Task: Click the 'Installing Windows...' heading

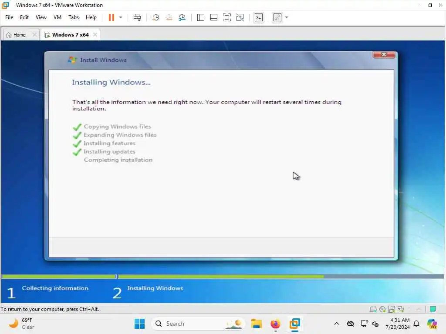Action: (111, 82)
